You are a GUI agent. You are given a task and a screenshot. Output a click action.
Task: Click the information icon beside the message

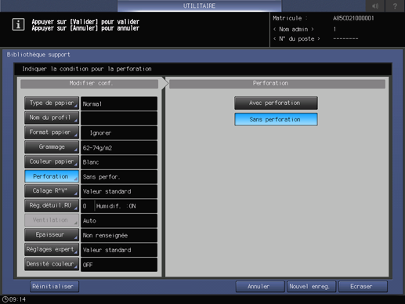coord(18,24)
